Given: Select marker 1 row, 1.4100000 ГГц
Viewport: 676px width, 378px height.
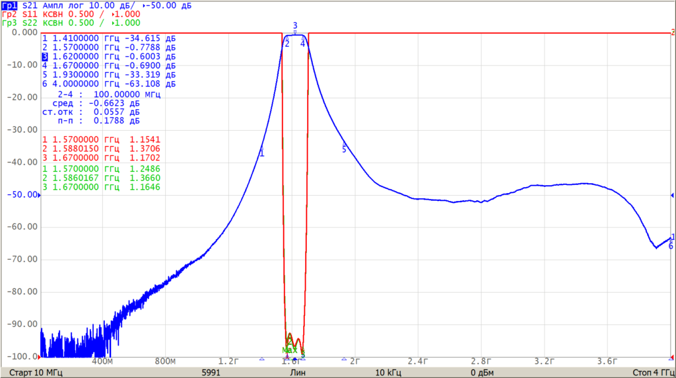Looking at the screenshot, I should (x=109, y=38).
